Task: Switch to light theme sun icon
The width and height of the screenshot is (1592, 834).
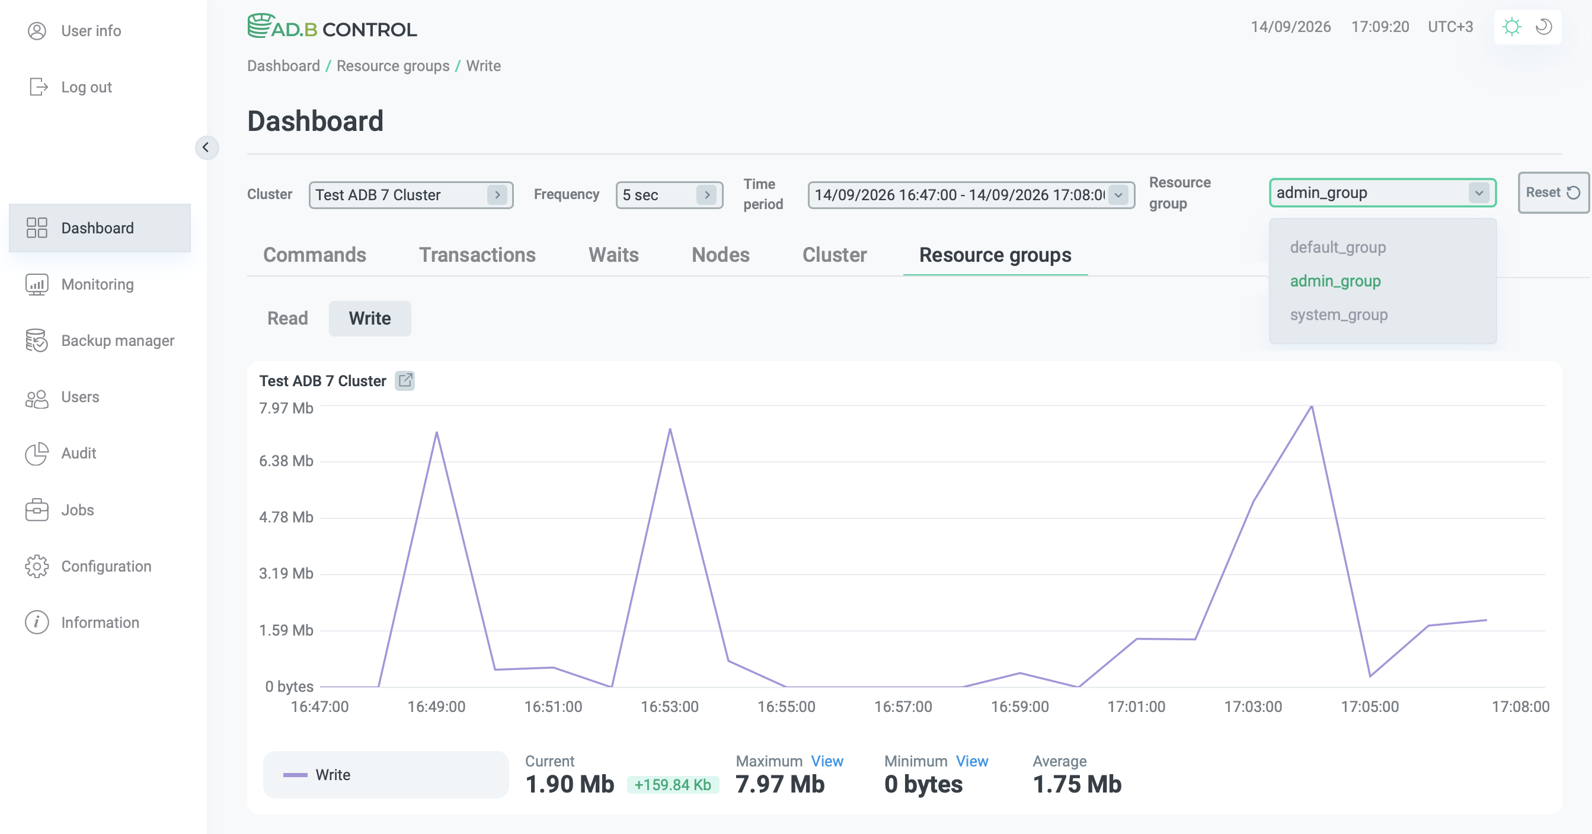Action: [x=1511, y=27]
